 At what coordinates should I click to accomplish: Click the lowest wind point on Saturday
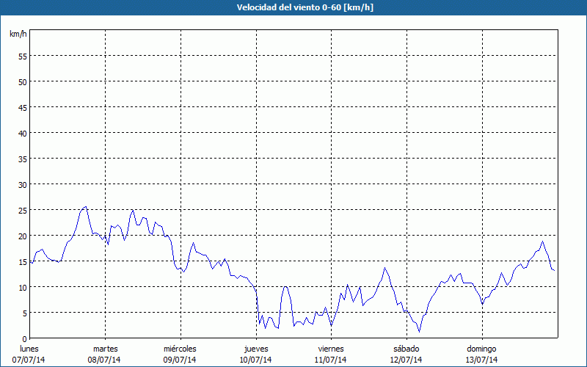(419, 332)
